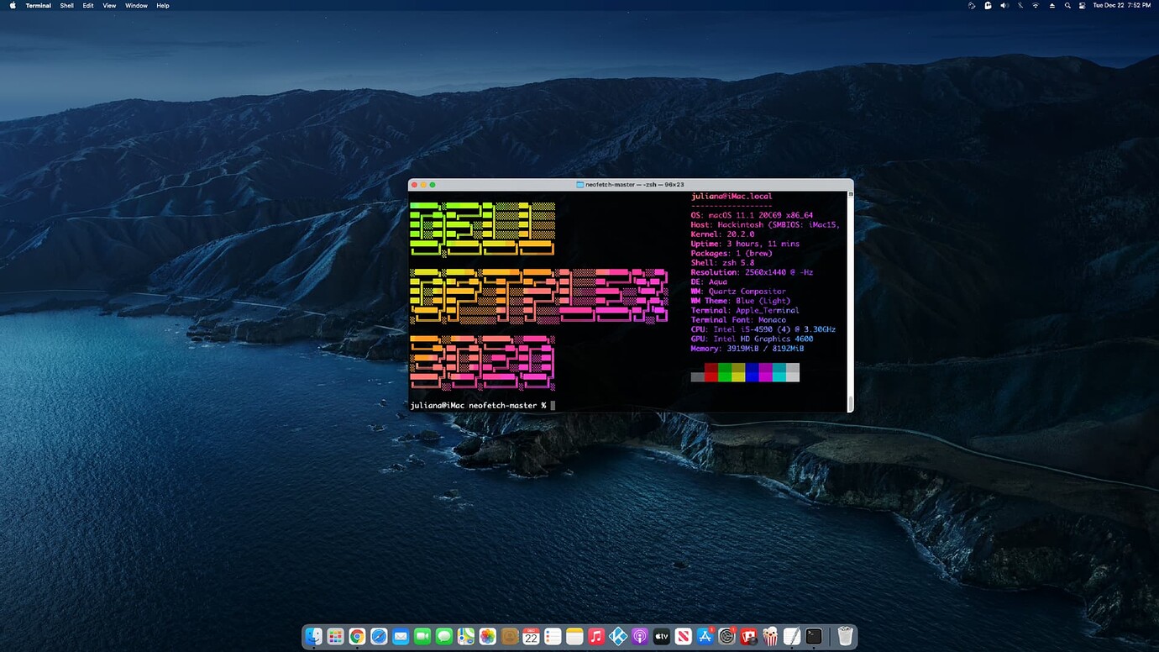
Task: Toggle Wi-Fi from the status bar icon
Action: click(x=1036, y=5)
